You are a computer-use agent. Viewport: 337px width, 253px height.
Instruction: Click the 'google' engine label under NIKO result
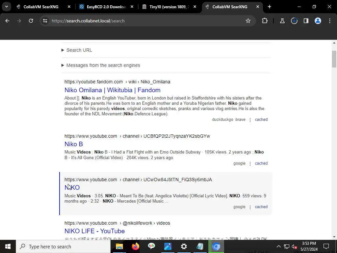[x=239, y=207]
